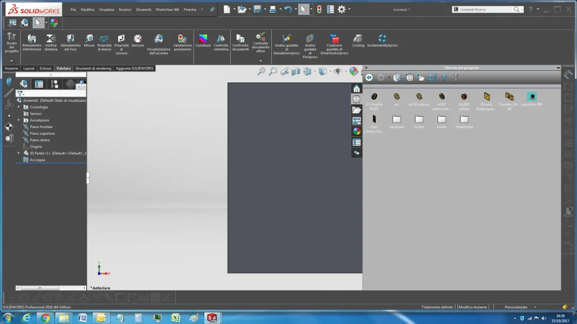Viewport: 577px width, 324px height.
Task: Expand dropdown under Controlla documento attivo
Action: pos(261,61)
